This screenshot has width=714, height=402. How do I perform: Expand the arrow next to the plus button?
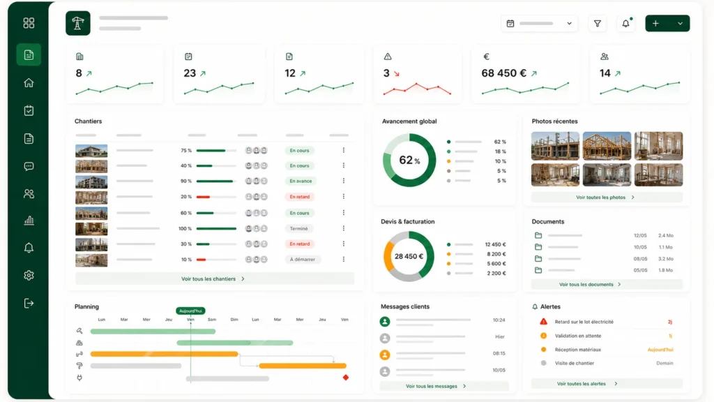680,23
